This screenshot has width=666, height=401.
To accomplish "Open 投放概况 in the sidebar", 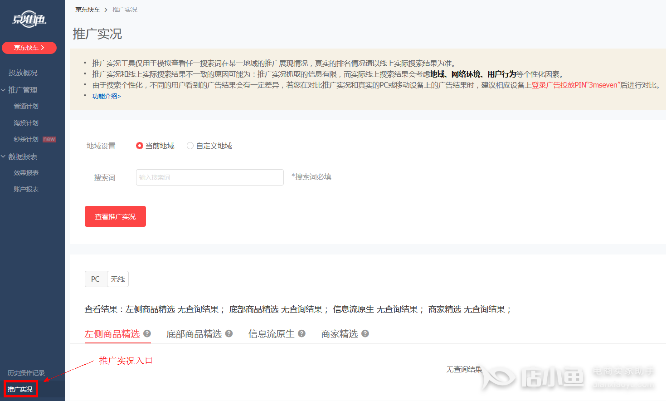I will (x=23, y=73).
